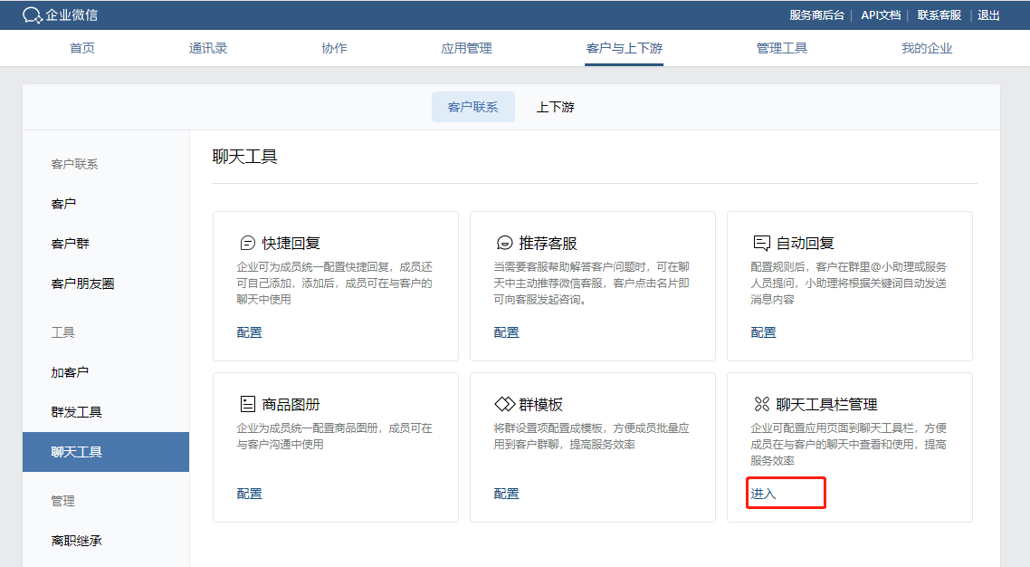Open 客户群 in the sidebar
Viewport: 1030px width, 567px height.
70,244
